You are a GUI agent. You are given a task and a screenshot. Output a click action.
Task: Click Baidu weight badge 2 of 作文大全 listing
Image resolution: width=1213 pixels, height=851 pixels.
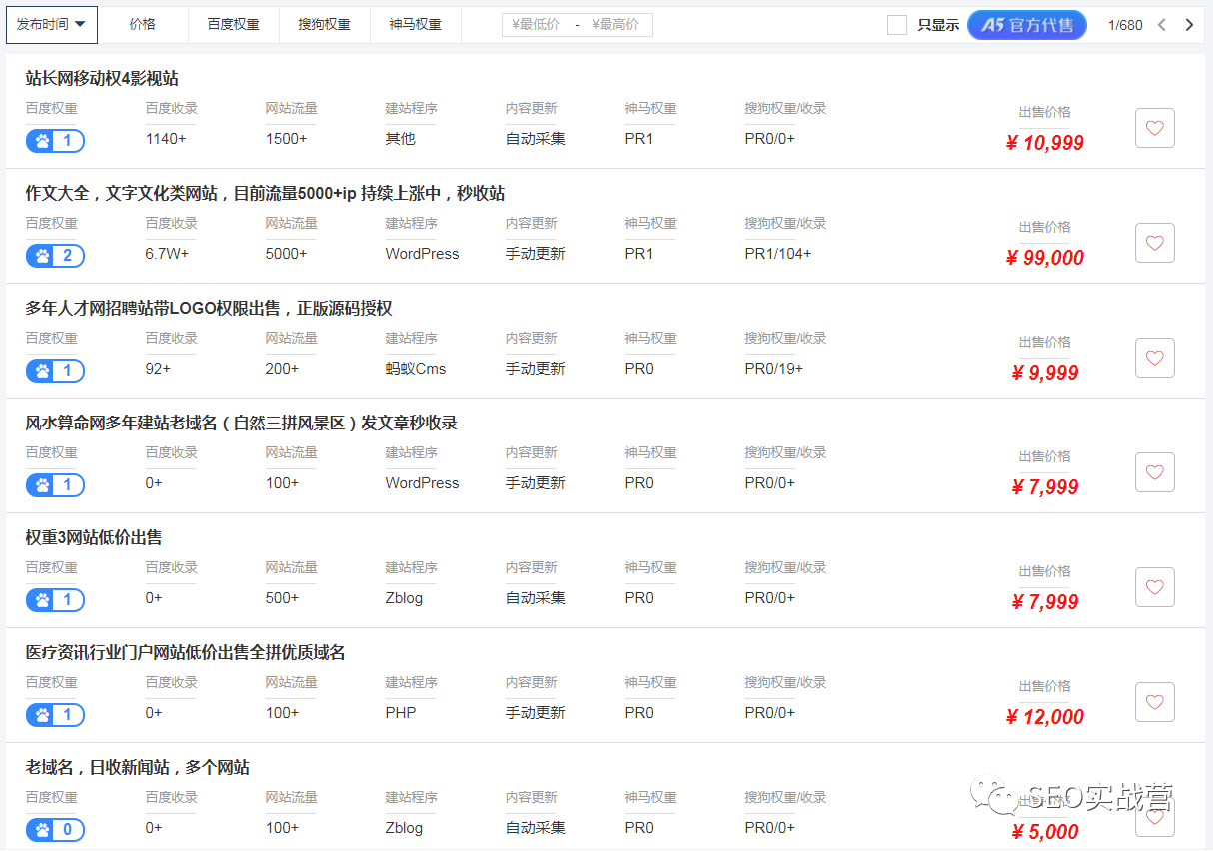click(x=55, y=256)
